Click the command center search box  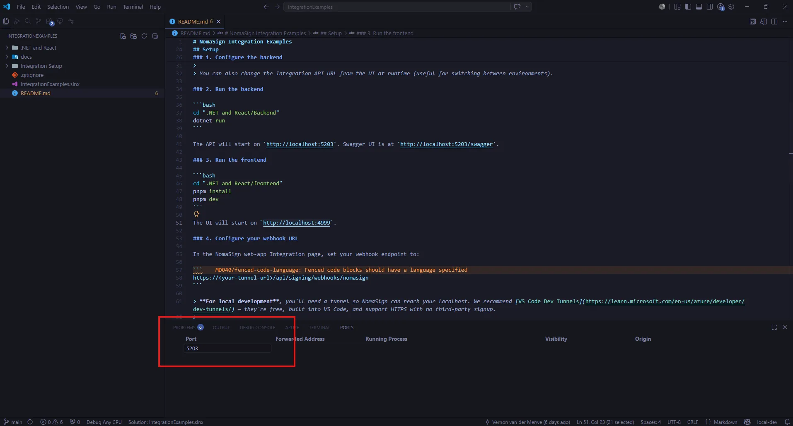[x=397, y=7]
